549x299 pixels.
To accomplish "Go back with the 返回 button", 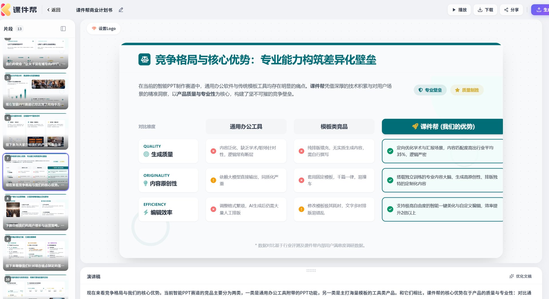I will point(54,10).
